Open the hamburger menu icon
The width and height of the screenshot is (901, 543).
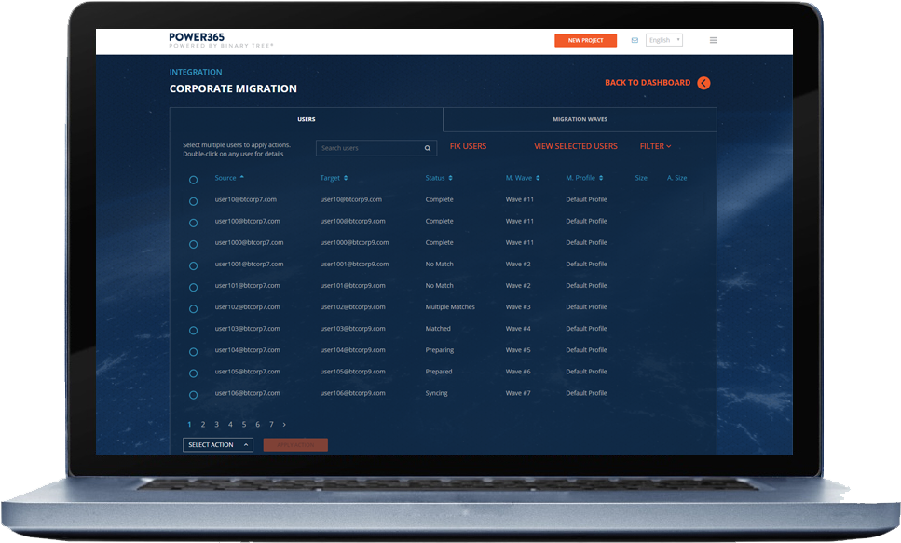click(714, 41)
